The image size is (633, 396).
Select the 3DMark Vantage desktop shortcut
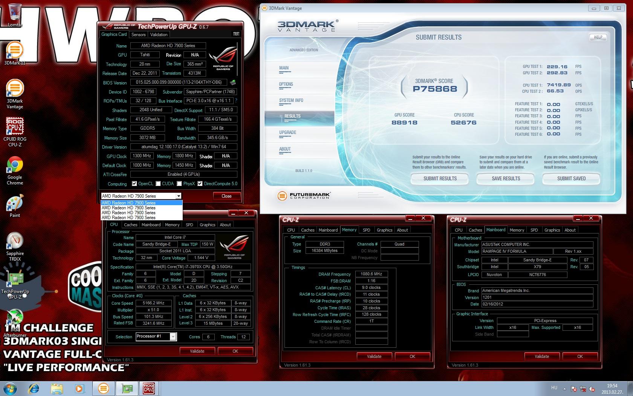pos(15,94)
